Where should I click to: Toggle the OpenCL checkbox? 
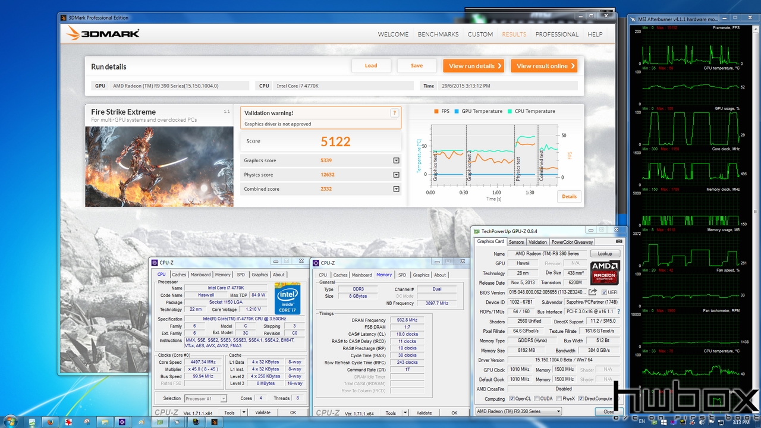pyautogui.click(x=511, y=399)
